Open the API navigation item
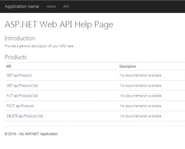 [66, 7]
